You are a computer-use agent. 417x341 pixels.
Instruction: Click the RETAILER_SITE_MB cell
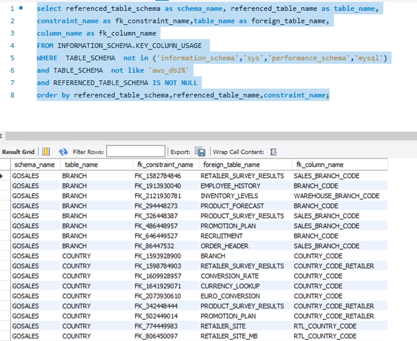pos(229,336)
